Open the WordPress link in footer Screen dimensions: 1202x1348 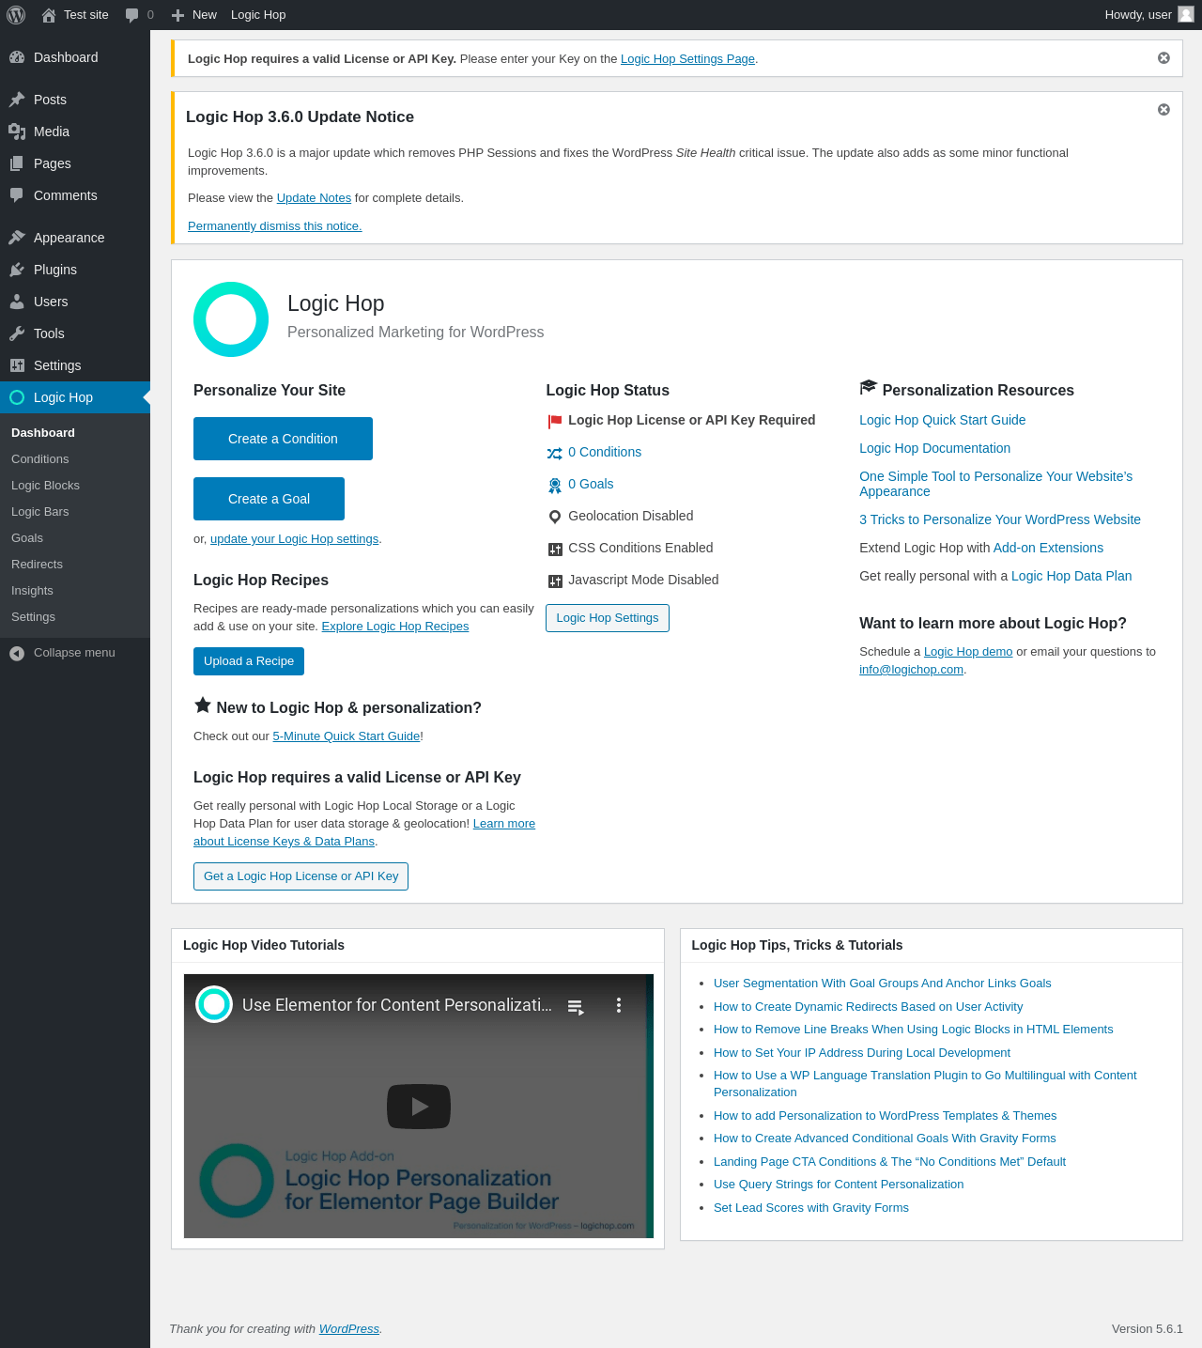(349, 1329)
